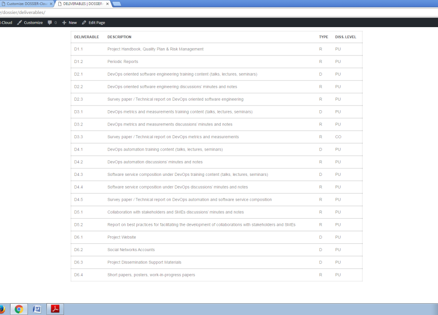The height and width of the screenshot is (315, 438).
Task: Launch Adobe Acrobat from the taskbar
Action: [56, 309]
